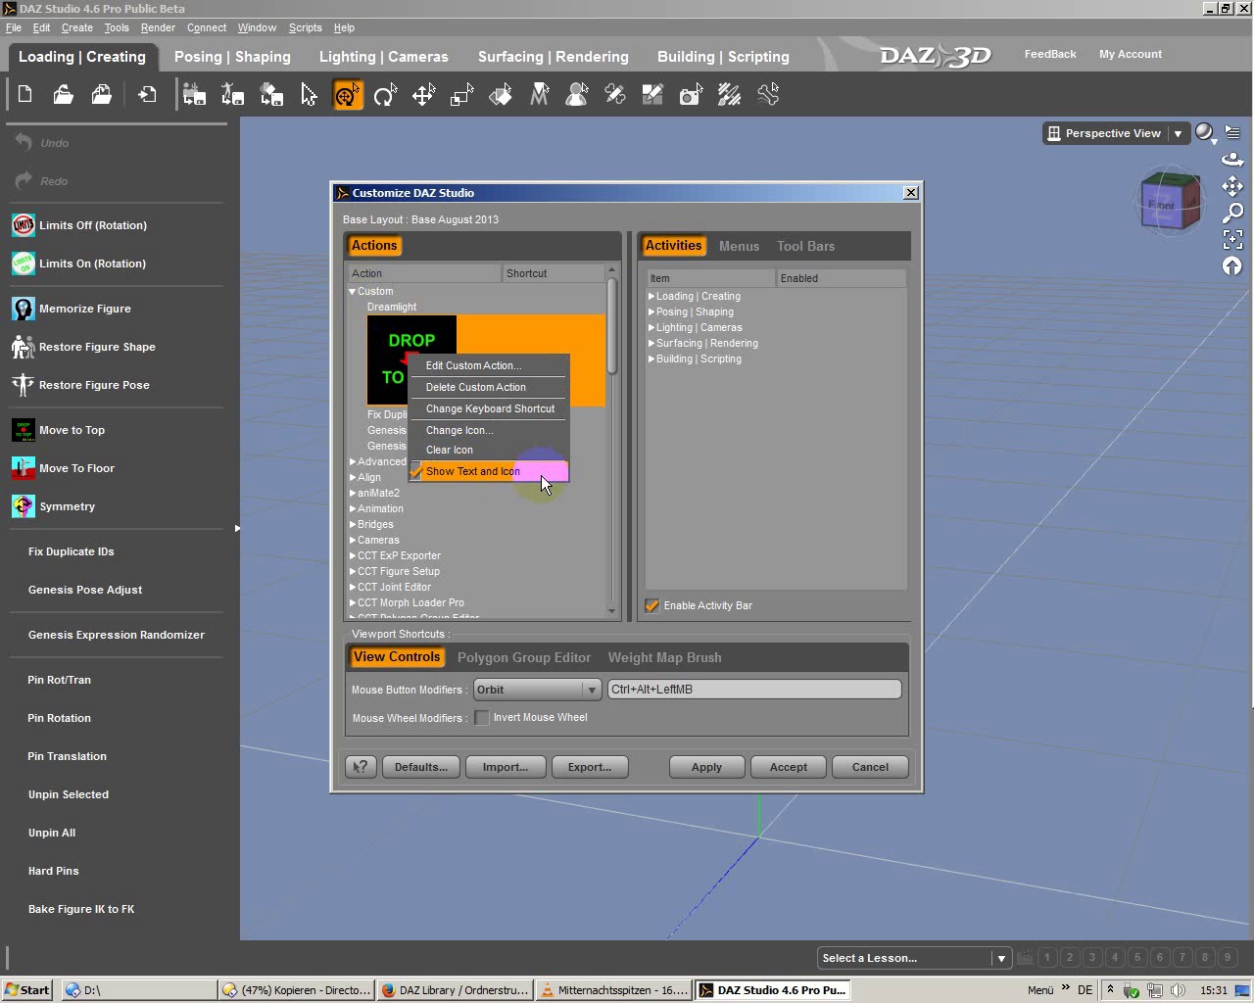Screen dimensions: 1254x1003
Task: Click the Symmetry icon in sidebar
Action: click(x=24, y=506)
